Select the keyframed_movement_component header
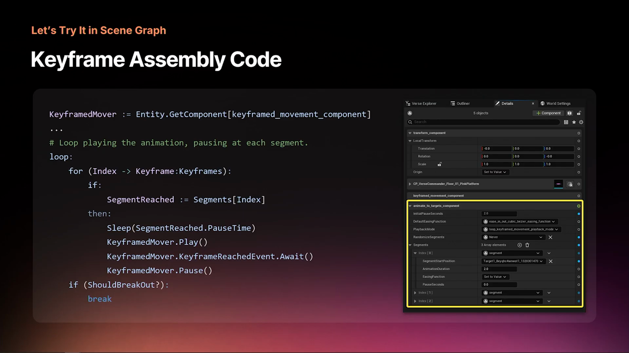Image resolution: width=629 pixels, height=353 pixels. coord(494,196)
